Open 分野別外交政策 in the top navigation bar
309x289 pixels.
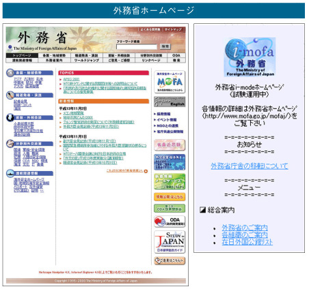(151, 55)
